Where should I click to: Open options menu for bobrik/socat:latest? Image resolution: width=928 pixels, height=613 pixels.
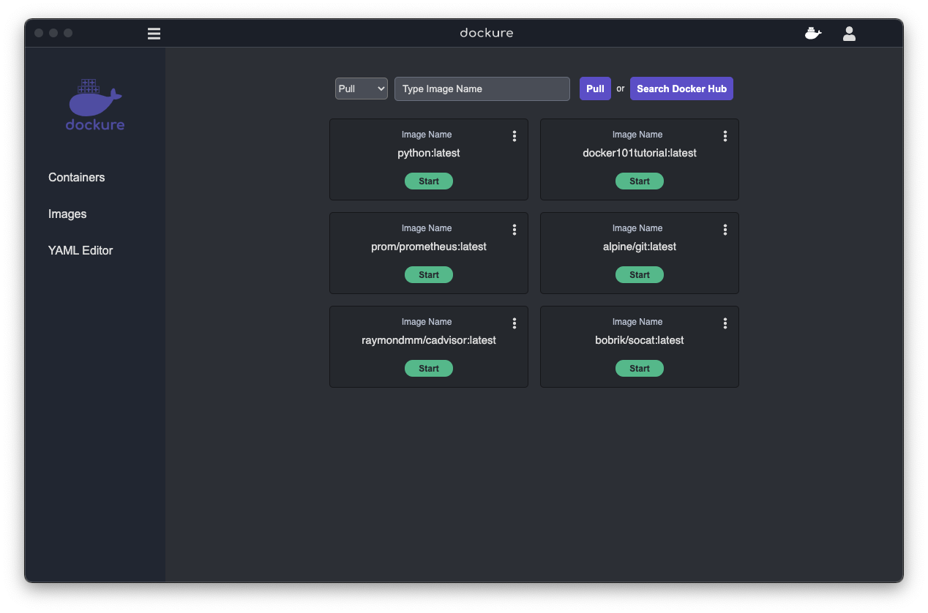pyautogui.click(x=725, y=323)
